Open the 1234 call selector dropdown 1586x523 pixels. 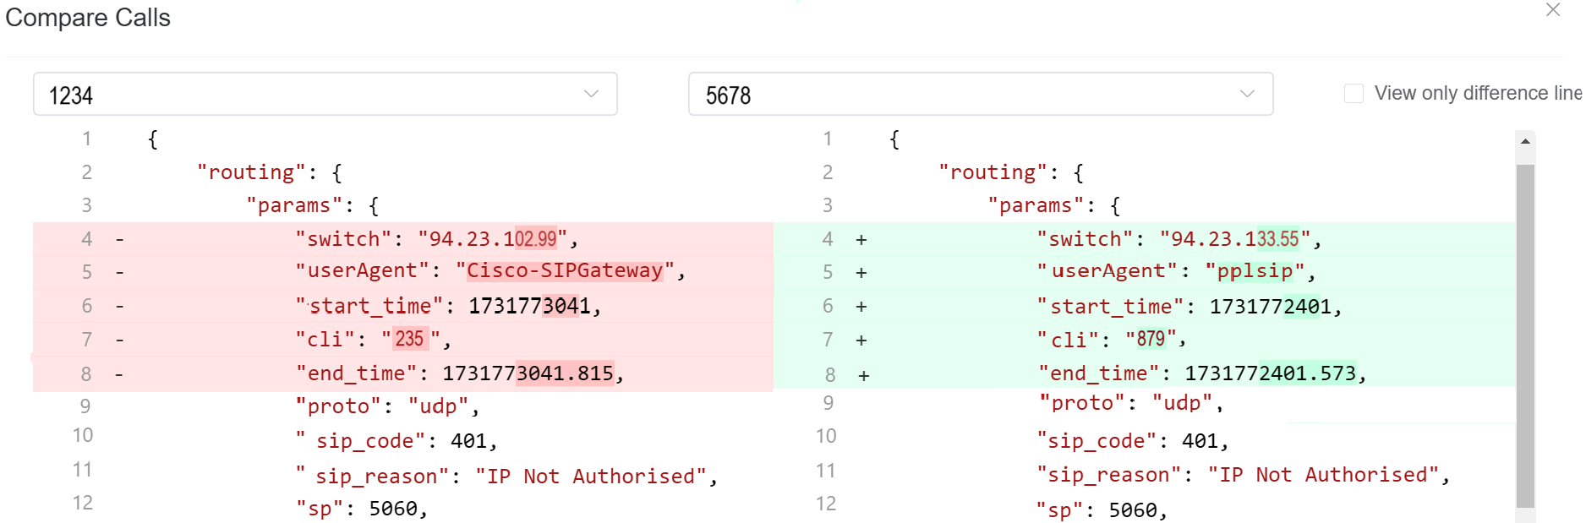[325, 94]
